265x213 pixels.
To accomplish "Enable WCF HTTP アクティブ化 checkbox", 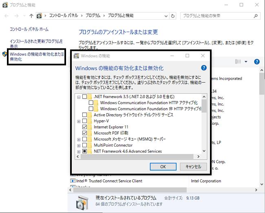I will (x=91, y=103).
